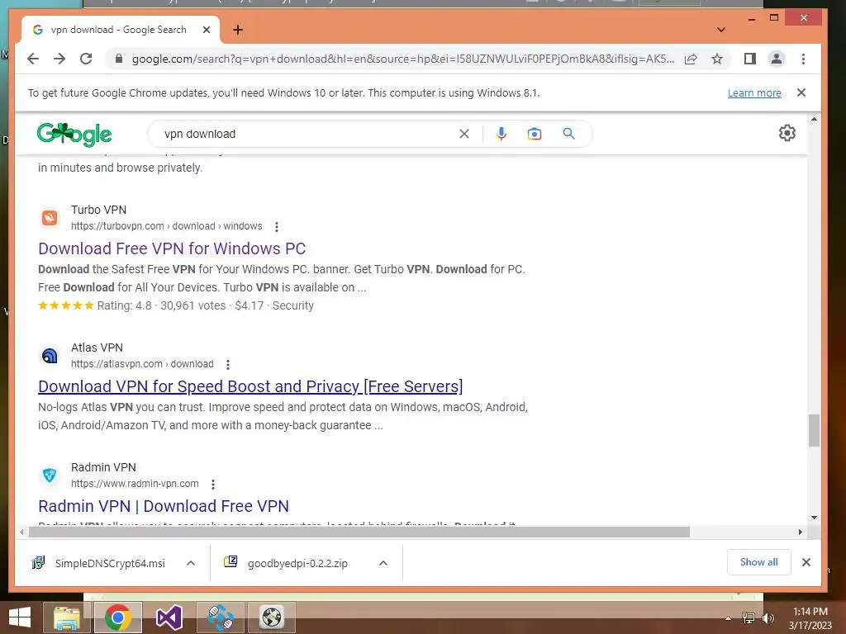This screenshot has height=634, width=846.
Task: Open File Explorer from the taskbar
Action: (x=66, y=617)
